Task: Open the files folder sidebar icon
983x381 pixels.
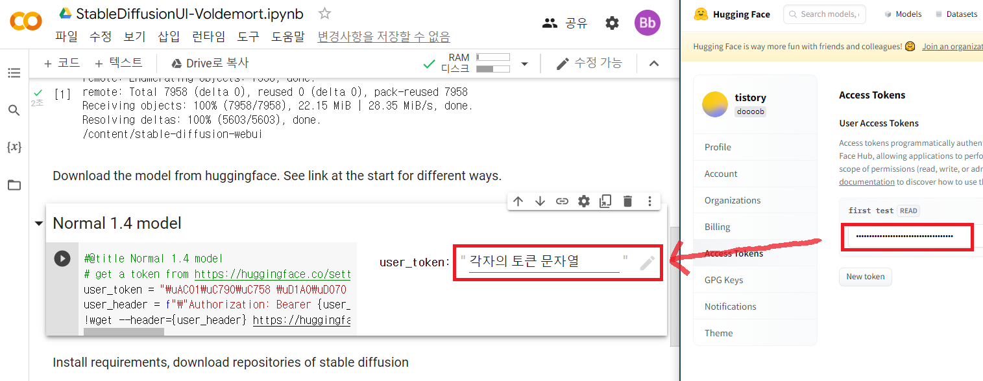Action: (14, 185)
